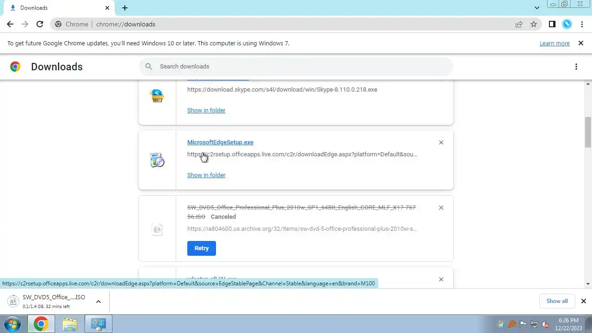
Task: Click the scrollbar up arrow
Action: (x=588, y=84)
